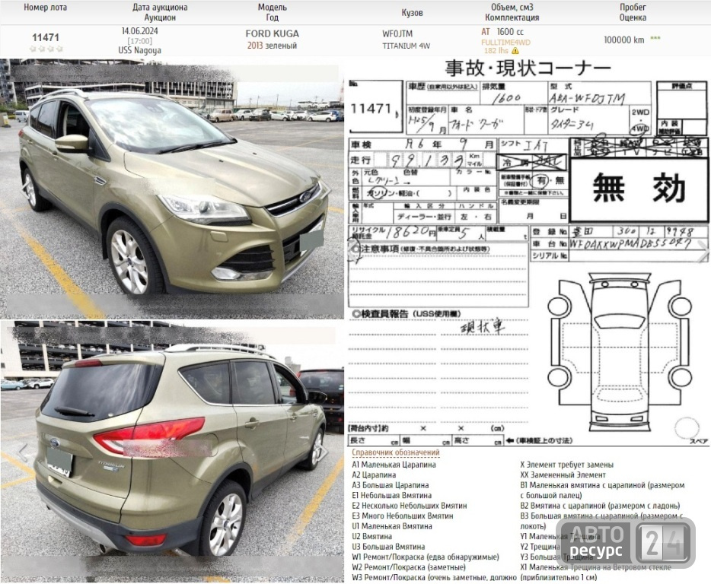Image resolution: width=711 pixels, height=584 pixels.
Task: Open the rear view photo of the Ford Kuga
Action: coord(172,451)
